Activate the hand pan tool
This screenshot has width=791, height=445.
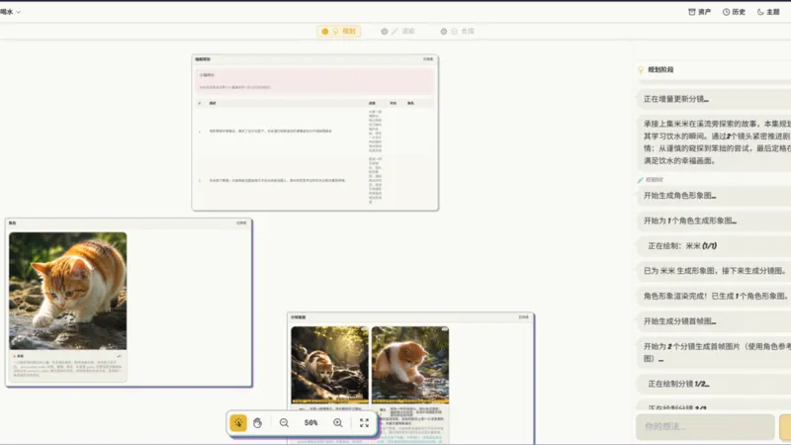[x=258, y=423]
